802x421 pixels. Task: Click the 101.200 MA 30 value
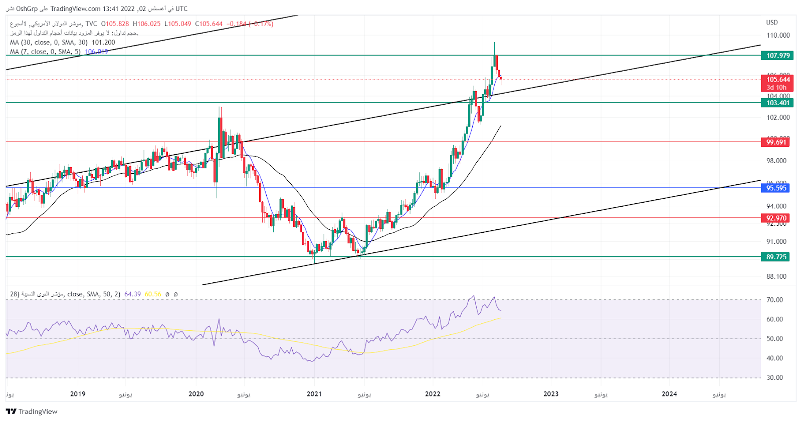(x=103, y=43)
